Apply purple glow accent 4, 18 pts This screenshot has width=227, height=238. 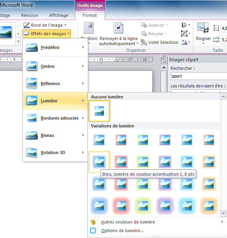click(165, 206)
